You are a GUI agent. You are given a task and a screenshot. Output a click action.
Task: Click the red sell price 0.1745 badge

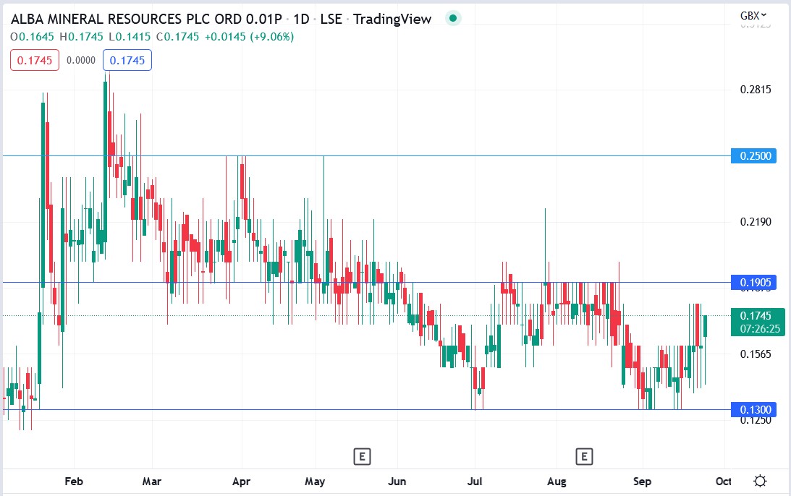[34, 60]
